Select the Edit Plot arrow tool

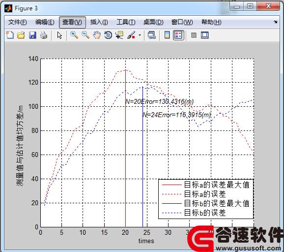[x=59, y=35]
